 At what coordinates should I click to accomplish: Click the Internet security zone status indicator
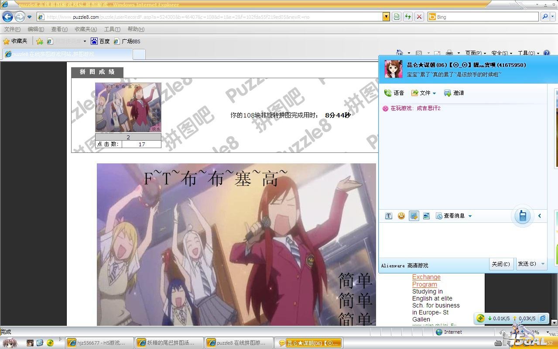[449, 332]
